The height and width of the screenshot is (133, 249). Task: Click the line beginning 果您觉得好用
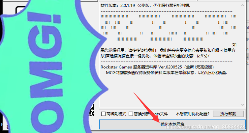coord(168,50)
